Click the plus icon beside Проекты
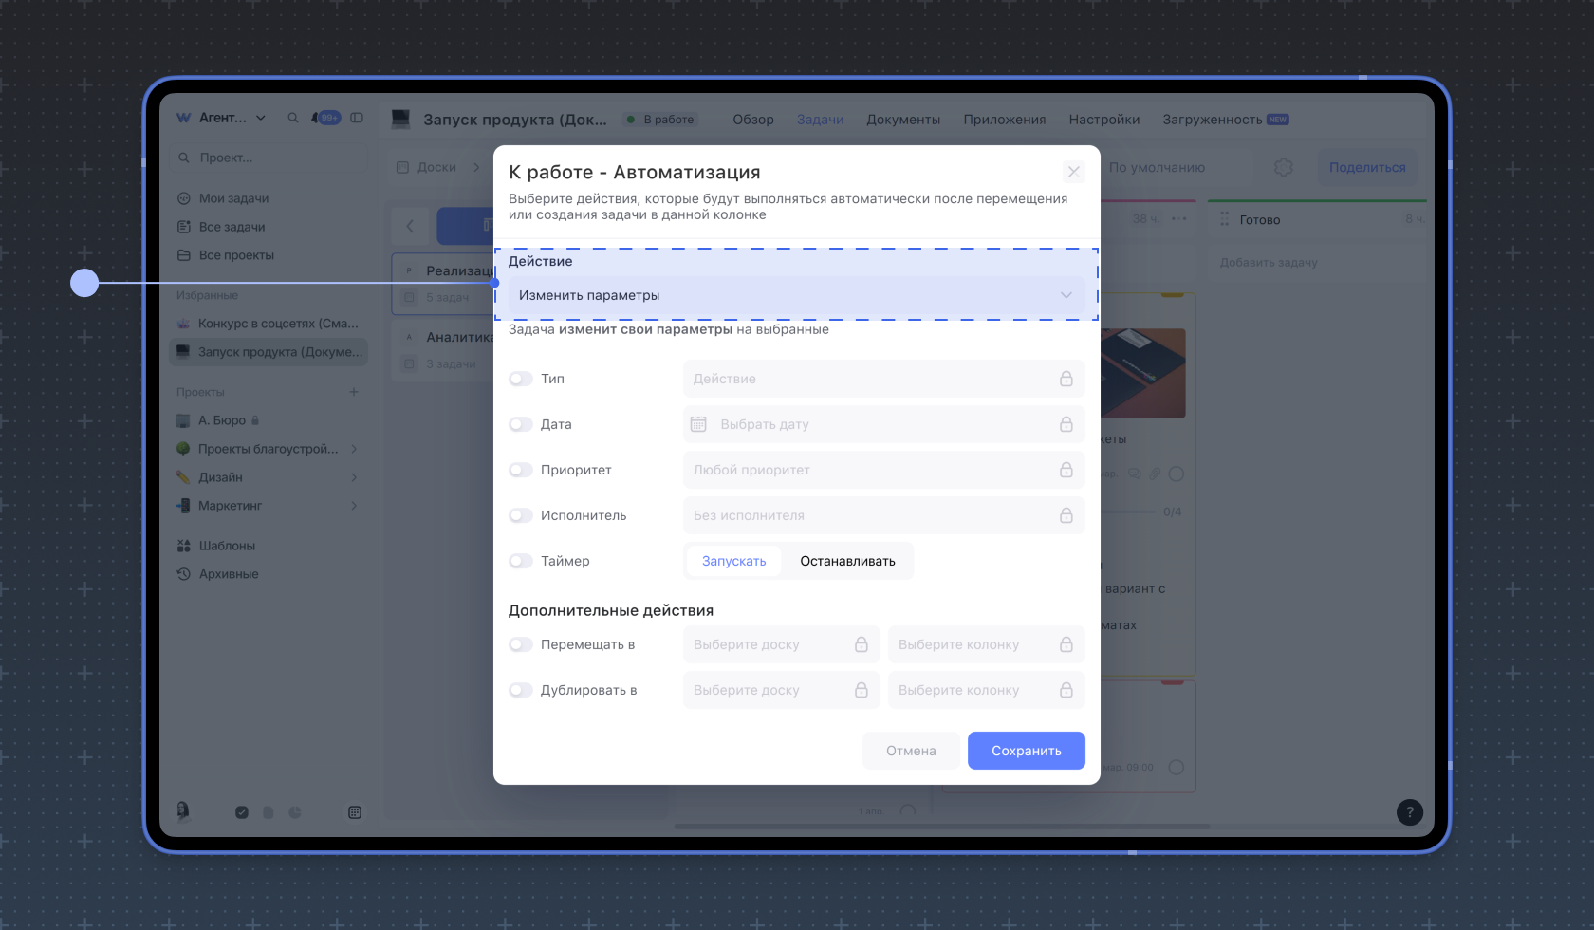Viewport: 1594px width, 930px height. [x=354, y=392]
